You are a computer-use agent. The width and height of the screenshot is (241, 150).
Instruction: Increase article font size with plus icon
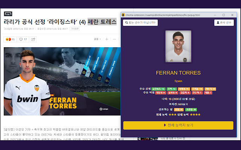107,39
